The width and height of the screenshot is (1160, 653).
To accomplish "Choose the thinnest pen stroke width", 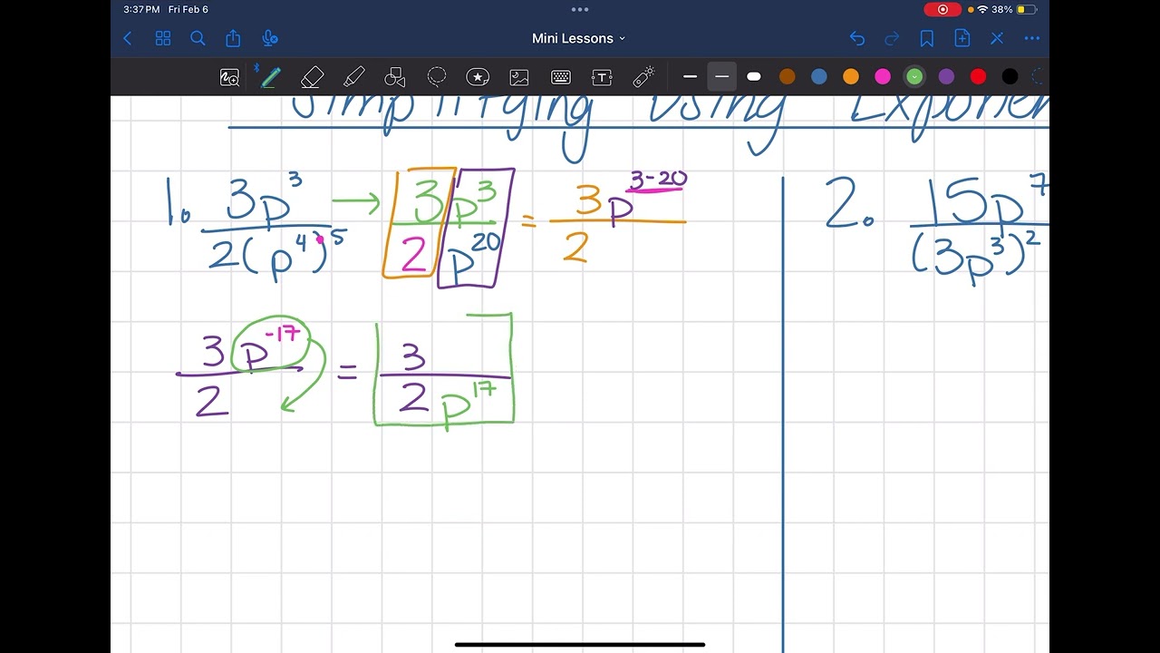I will 690,77.
